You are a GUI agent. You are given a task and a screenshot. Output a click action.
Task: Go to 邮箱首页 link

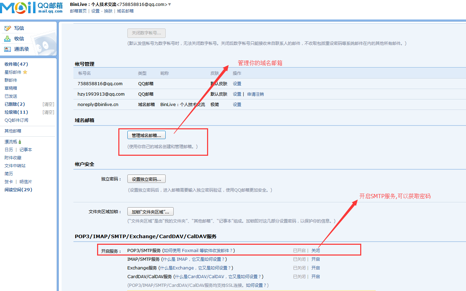click(78, 11)
